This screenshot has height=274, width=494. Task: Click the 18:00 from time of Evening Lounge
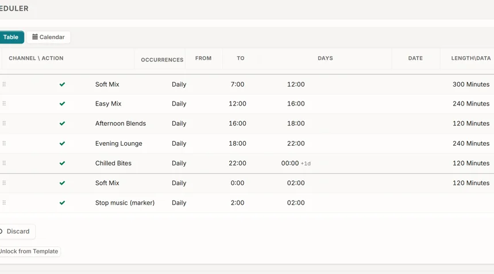click(x=237, y=143)
